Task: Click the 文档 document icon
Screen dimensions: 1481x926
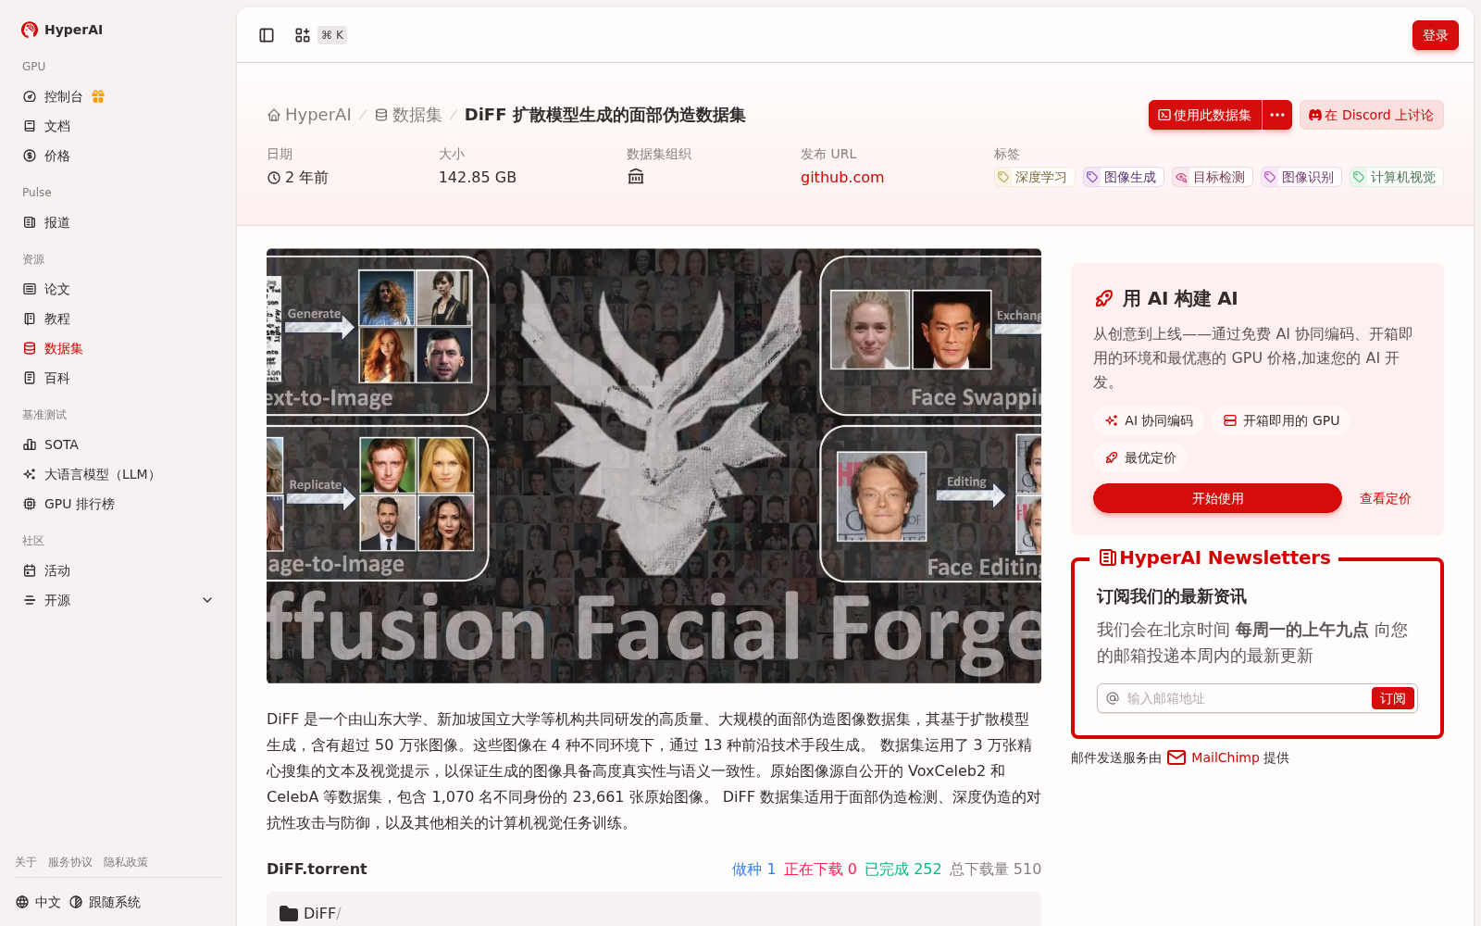Action: [x=30, y=126]
